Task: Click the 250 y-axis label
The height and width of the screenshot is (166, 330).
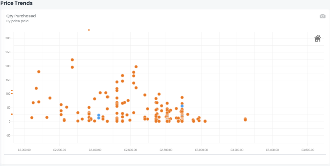Action: click(x=8, y=52)
